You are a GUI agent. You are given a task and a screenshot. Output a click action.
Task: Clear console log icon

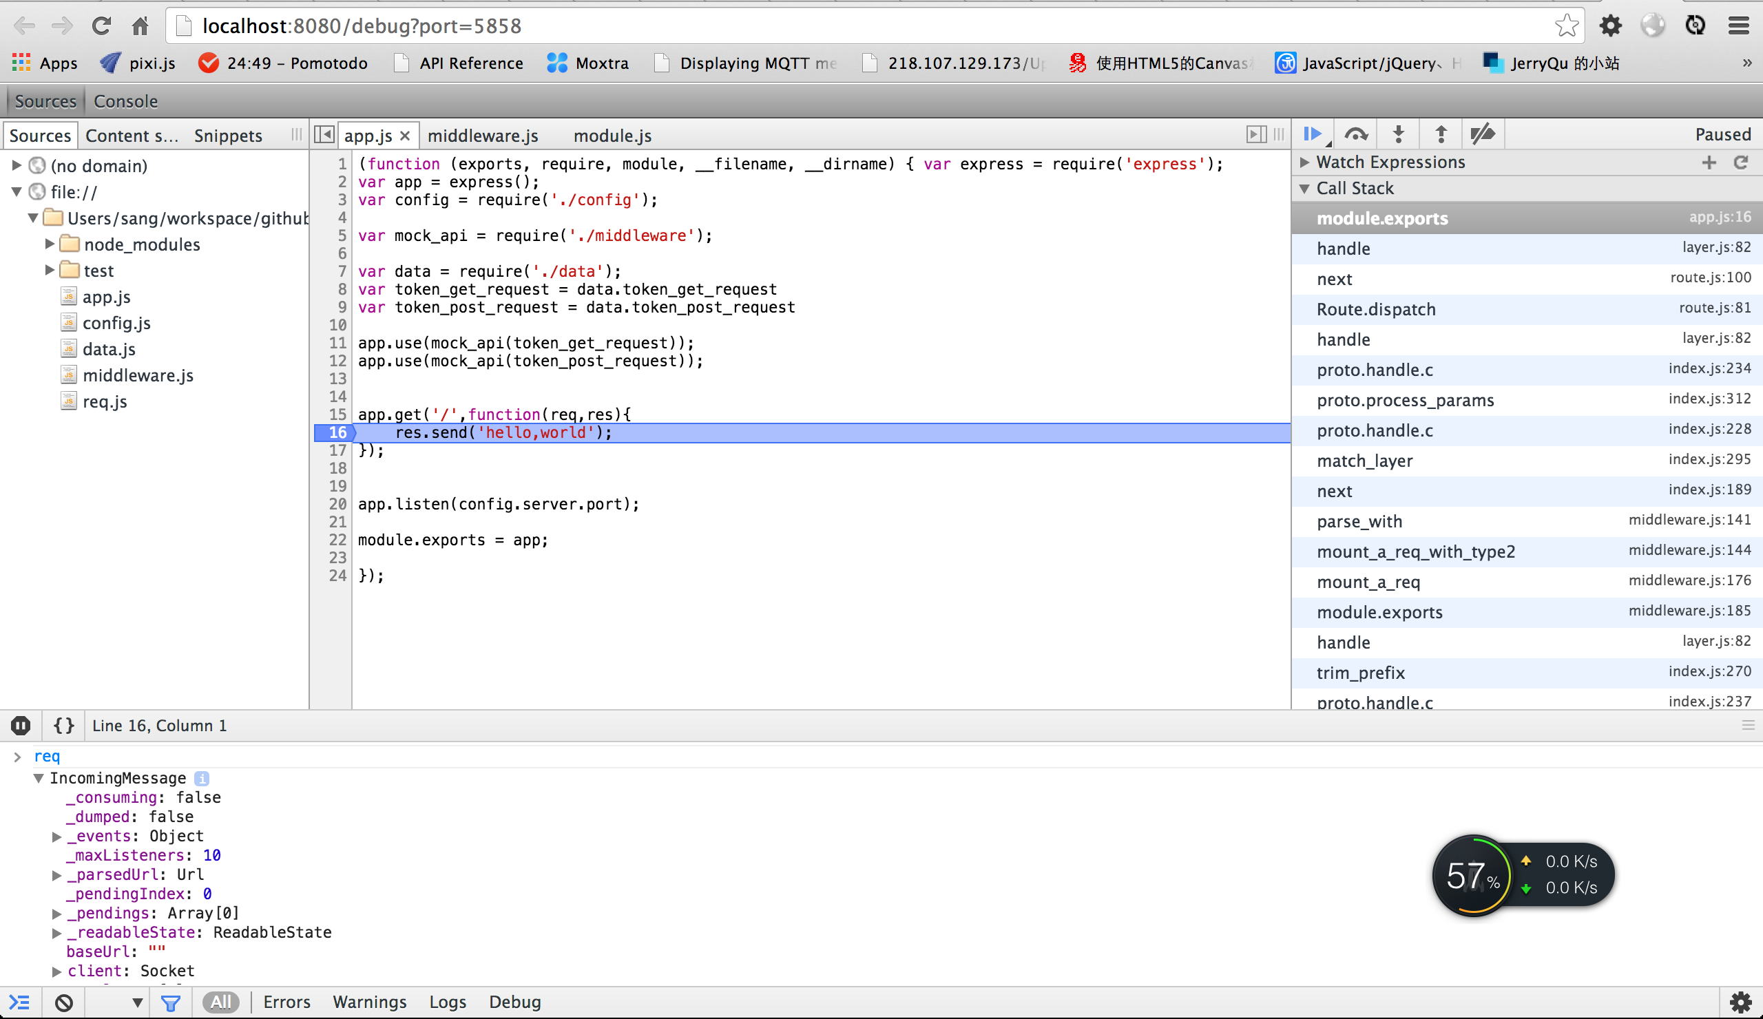pos(63,1002)
